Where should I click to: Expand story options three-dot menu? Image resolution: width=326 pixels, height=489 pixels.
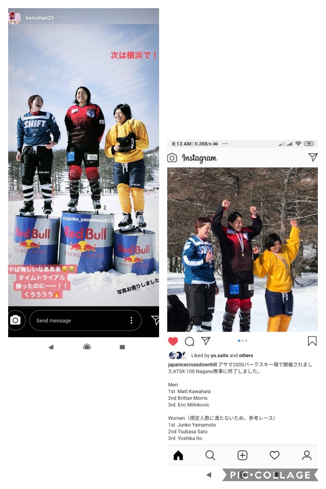tap(131, 320)
